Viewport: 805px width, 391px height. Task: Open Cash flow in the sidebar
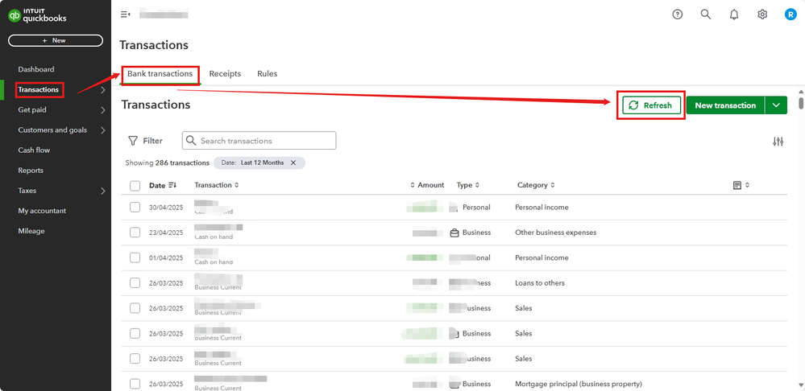coord(34,150)
